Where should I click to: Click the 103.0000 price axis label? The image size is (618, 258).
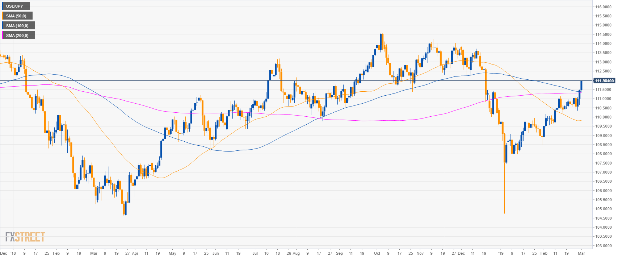click(x=604, y=246)
